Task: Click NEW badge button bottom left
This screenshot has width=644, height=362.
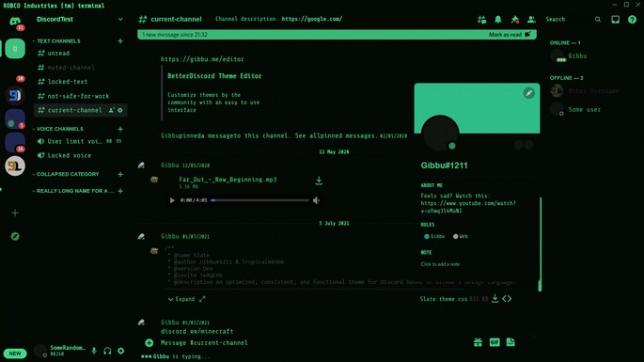Action: click(15, 354)
